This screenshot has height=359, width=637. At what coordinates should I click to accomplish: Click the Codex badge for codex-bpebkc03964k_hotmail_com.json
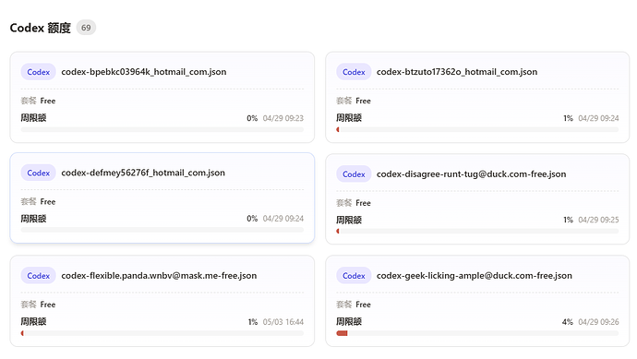(x=38, y=72)
